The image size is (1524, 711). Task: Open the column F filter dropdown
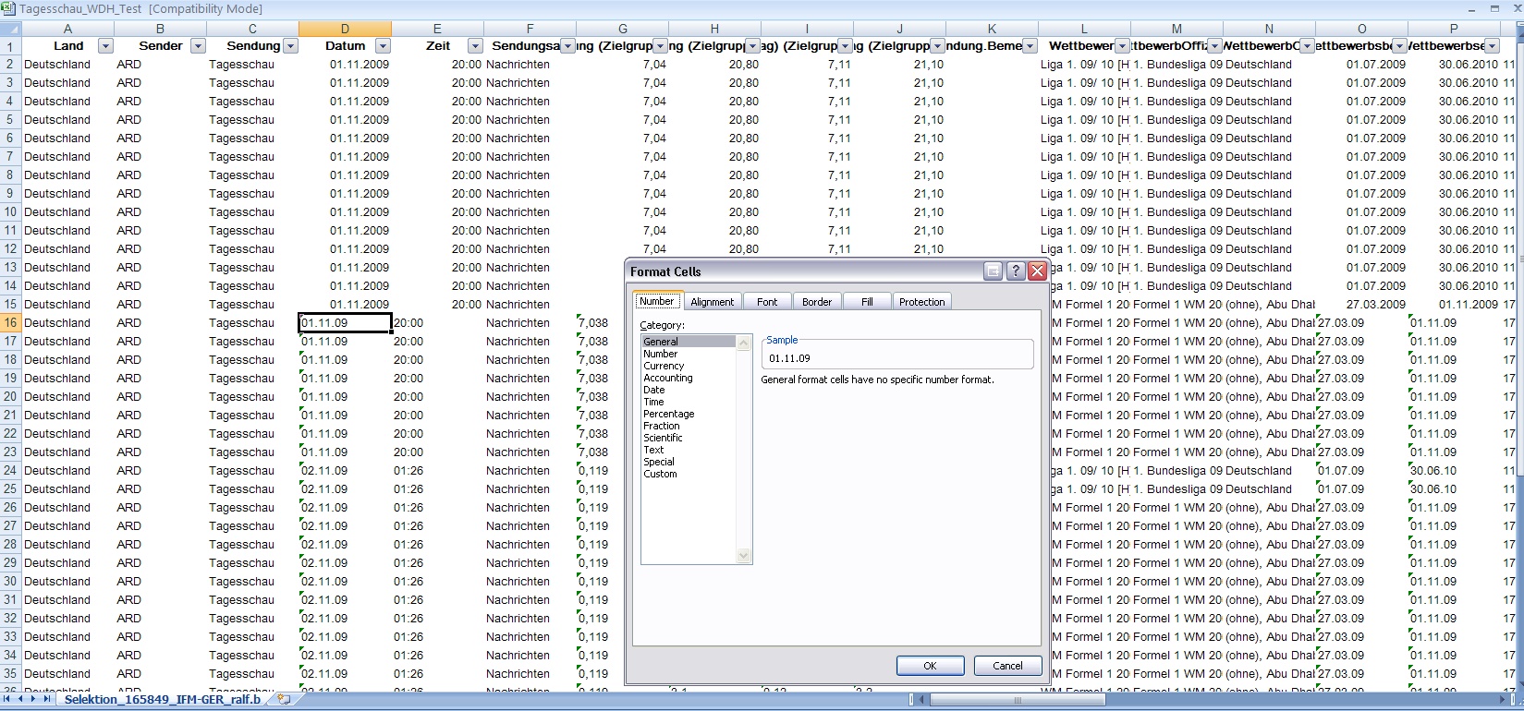point(567,45)
